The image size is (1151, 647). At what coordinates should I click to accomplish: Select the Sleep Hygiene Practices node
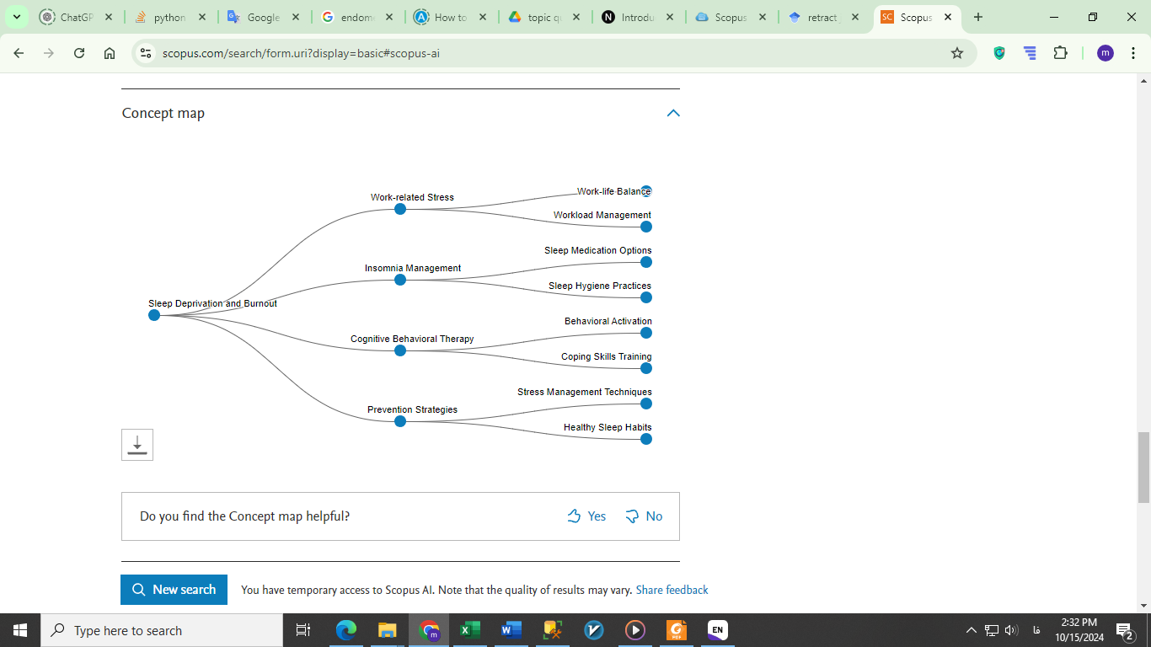(646, 297)
